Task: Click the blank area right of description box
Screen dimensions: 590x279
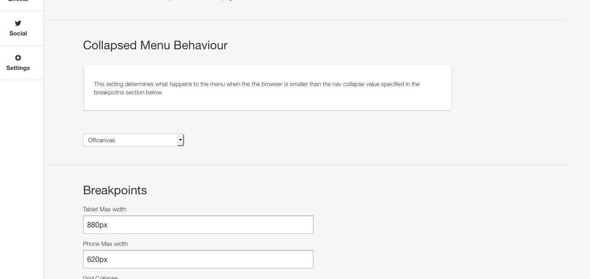Action: click(x=509, y=88)
